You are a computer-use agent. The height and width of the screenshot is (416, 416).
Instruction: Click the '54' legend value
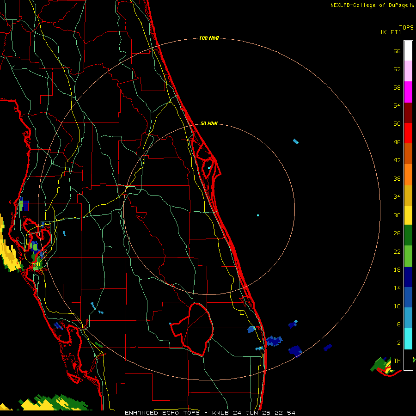(x=397, y=105)
